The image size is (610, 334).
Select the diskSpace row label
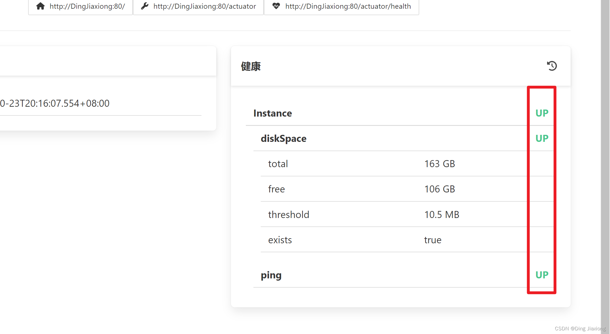click(x=284, y=138)
